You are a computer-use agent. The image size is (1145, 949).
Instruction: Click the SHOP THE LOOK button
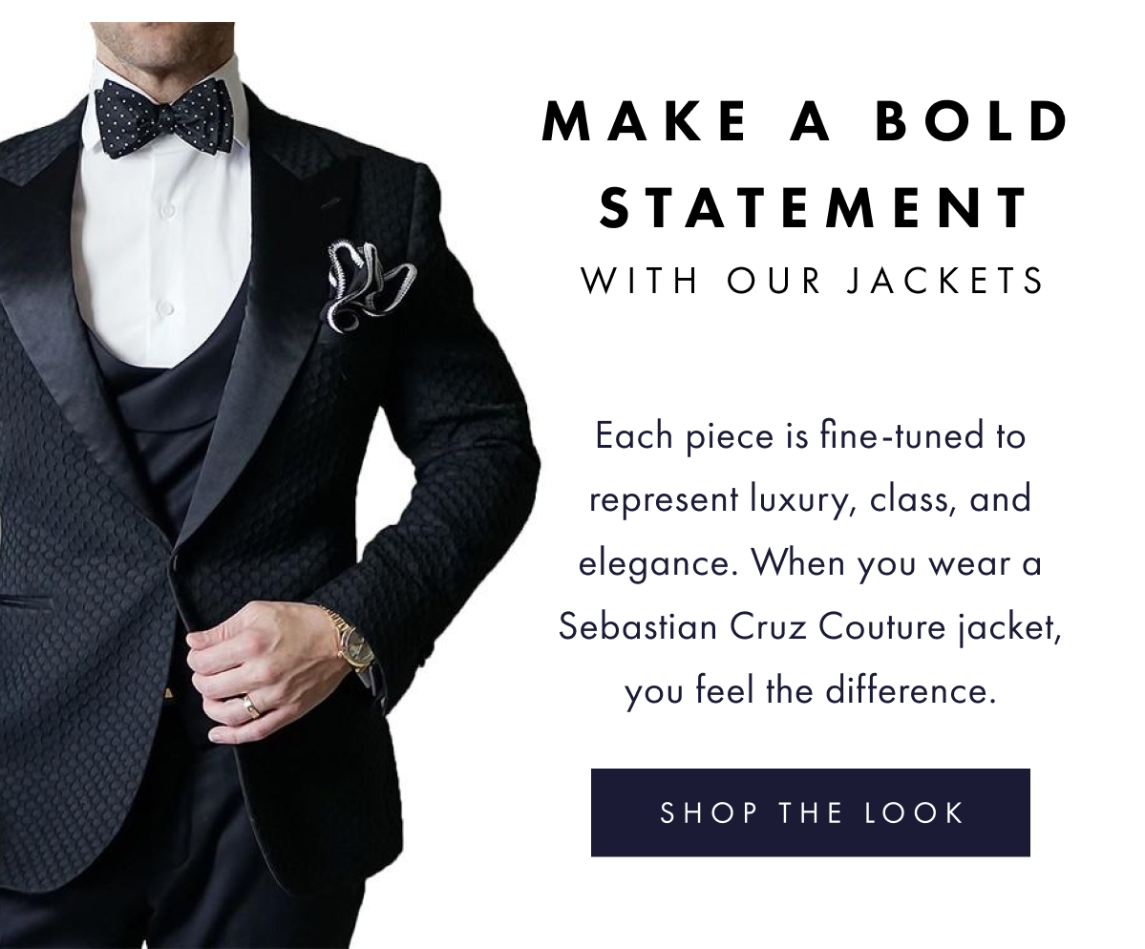(x=810, y=812)
